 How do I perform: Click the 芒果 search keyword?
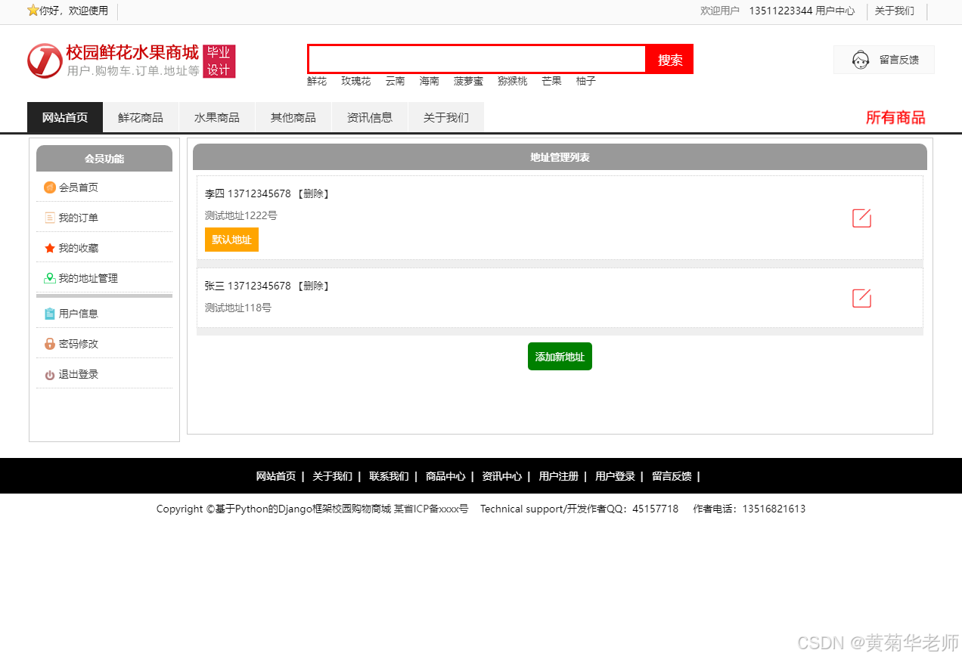point(551,81)
